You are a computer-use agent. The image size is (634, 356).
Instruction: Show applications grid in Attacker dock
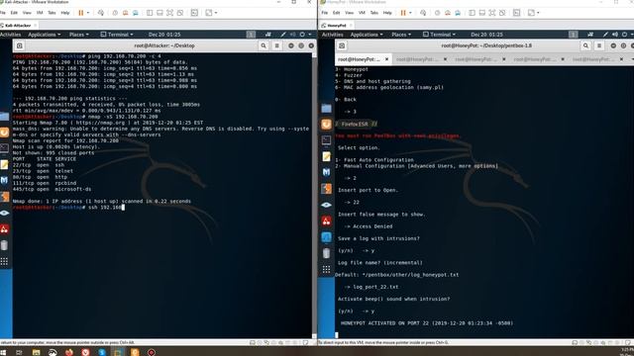click(x=4, y=261)
